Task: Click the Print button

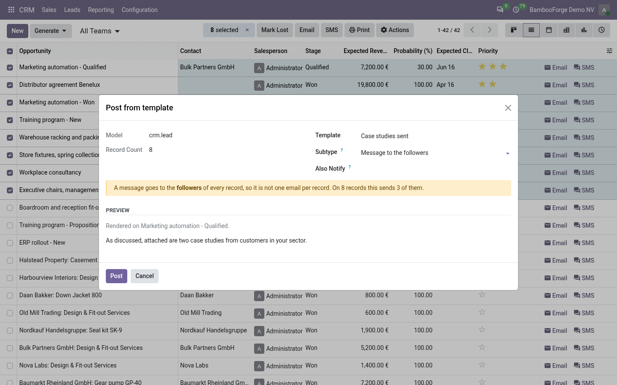Action: point(359,30)
